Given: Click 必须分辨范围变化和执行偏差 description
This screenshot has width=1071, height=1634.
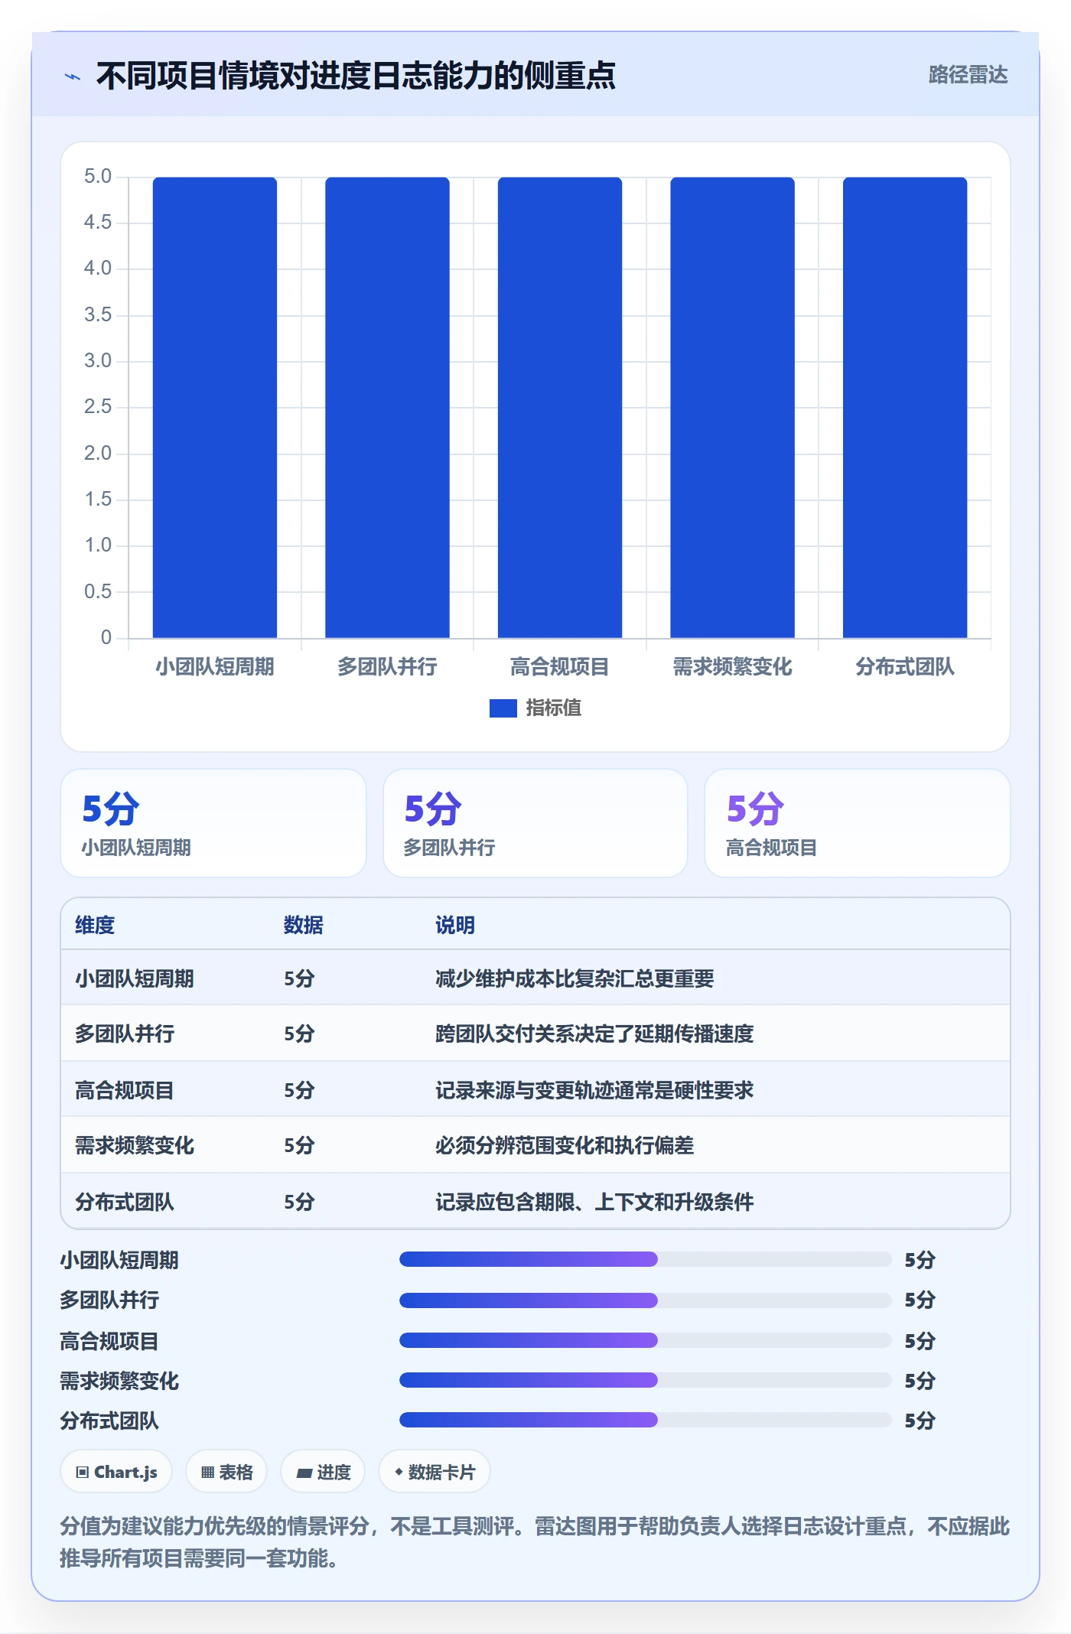Looking at the screenshot, I should (565, 1145).
